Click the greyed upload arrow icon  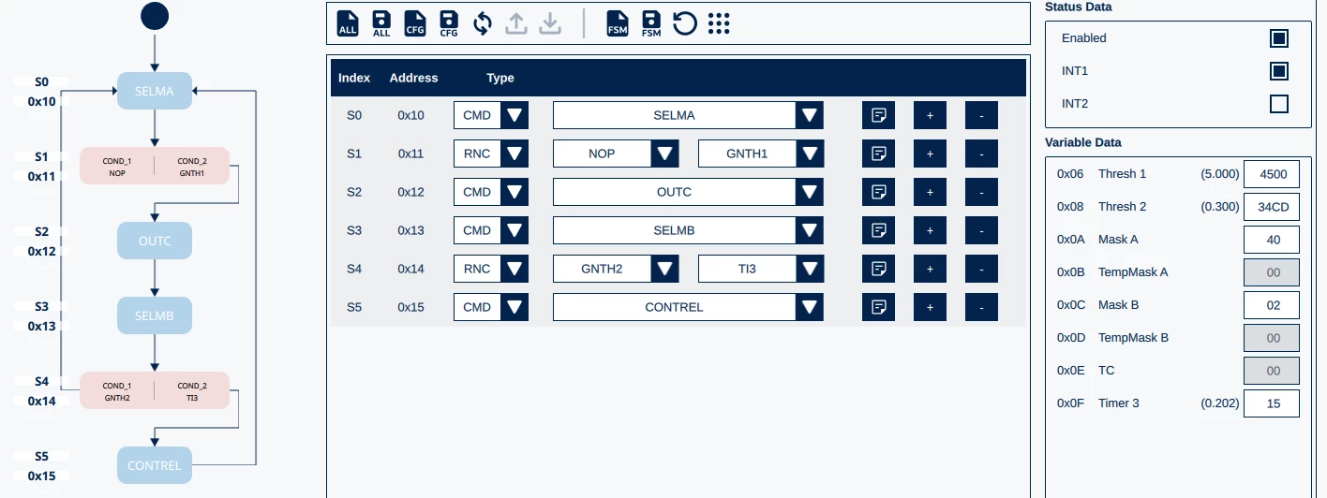click(x=516, y=23)
